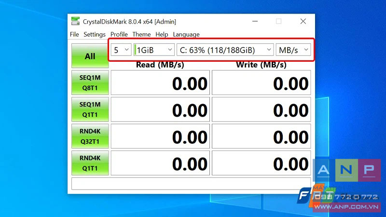This screenshot has height=217, width=386.
Task: Click the SEQ1M Q1T1 read result value
Action: (160, 109)
